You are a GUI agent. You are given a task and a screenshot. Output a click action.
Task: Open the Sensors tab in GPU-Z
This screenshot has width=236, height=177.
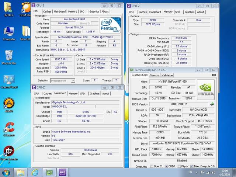(x=155, y=75)
